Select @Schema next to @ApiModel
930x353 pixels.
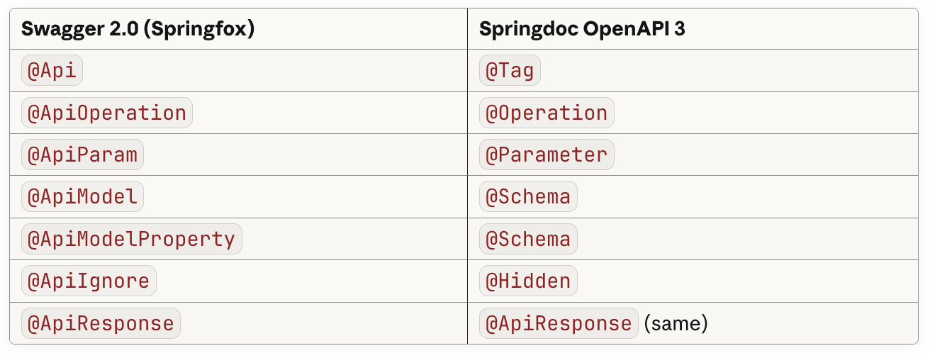click(x=528, y=197)
